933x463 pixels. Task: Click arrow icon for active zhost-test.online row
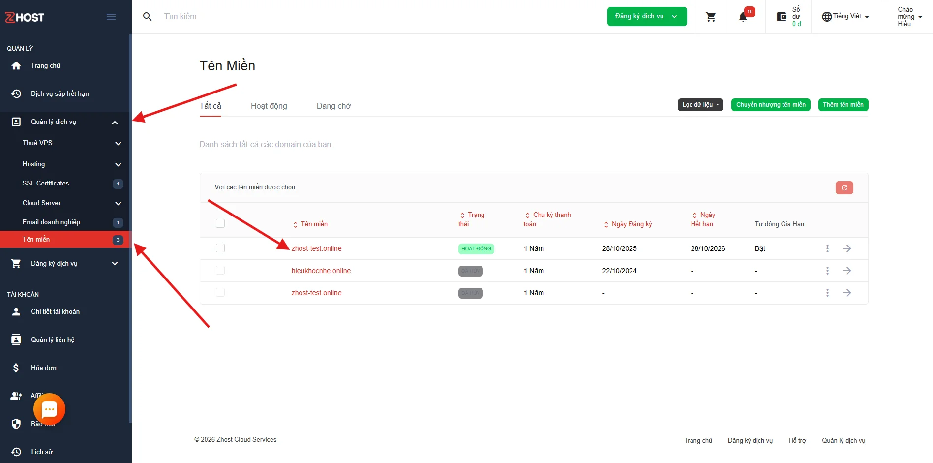pos(847,248)
